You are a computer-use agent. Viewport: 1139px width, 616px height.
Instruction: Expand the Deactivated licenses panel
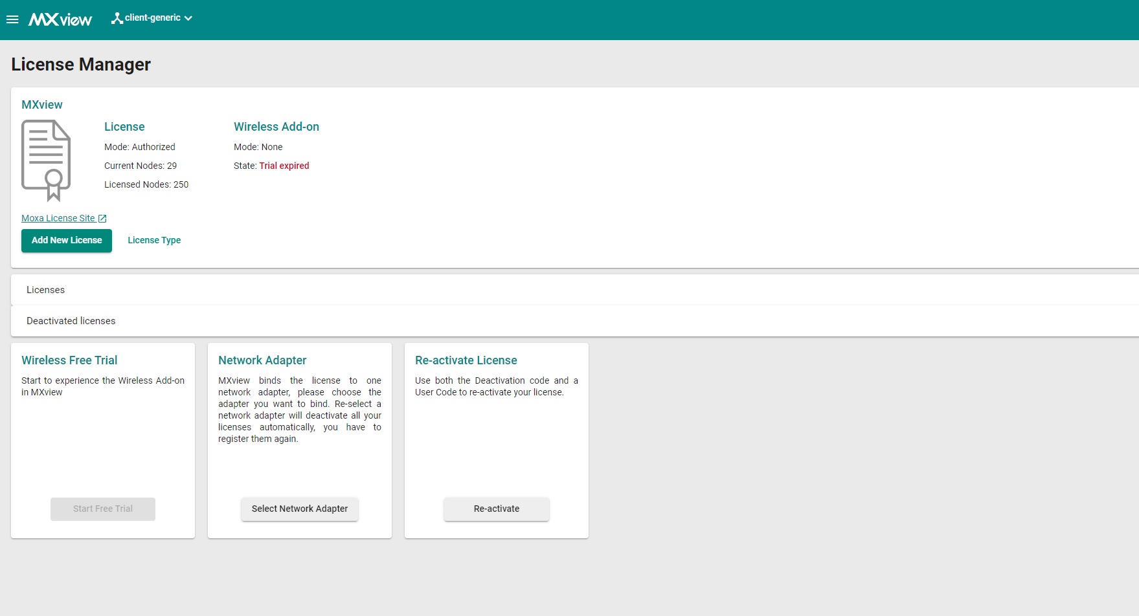point(575,321)
